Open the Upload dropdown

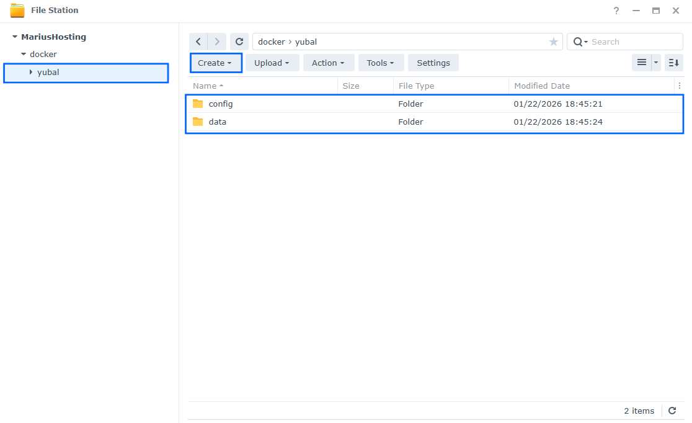272,63
